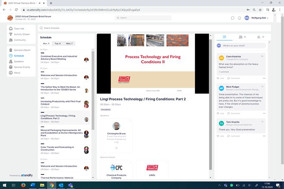
Task: Like Tom Viverito's post
Action: tap(221, 136)
